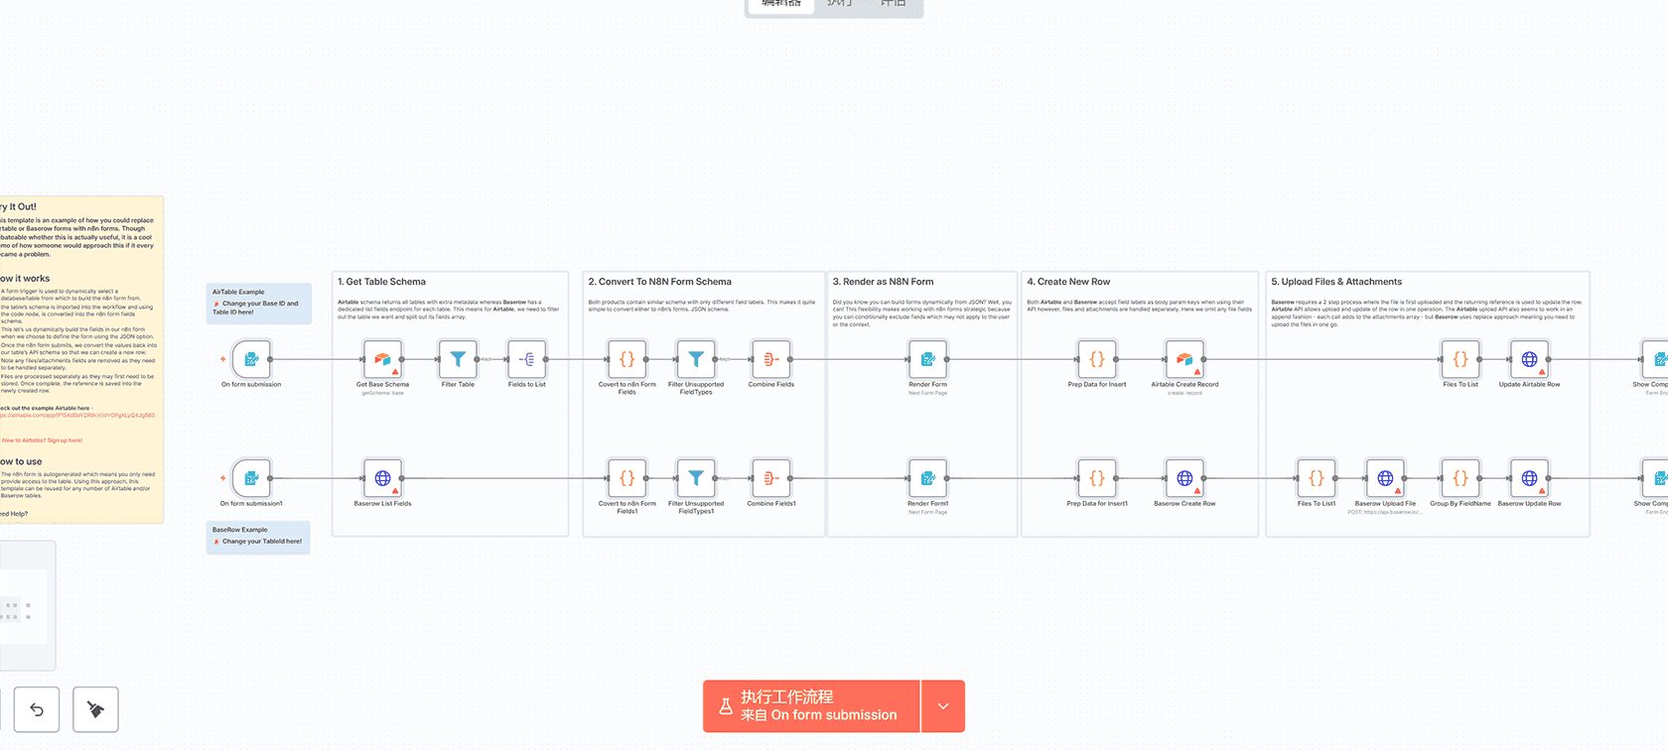Open the Airtable Create Record node

tap(1184, 360)
